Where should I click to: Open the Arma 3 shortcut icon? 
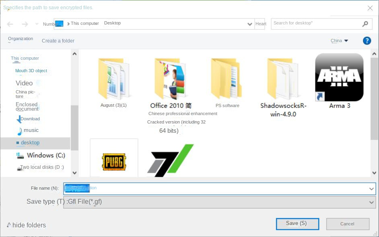(x=339, y=77)
